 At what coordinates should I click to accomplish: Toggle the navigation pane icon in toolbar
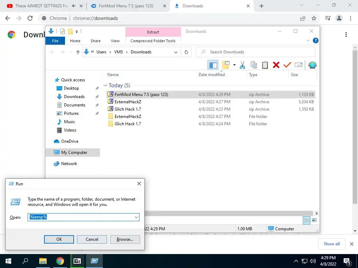click(x=213, y=65)
